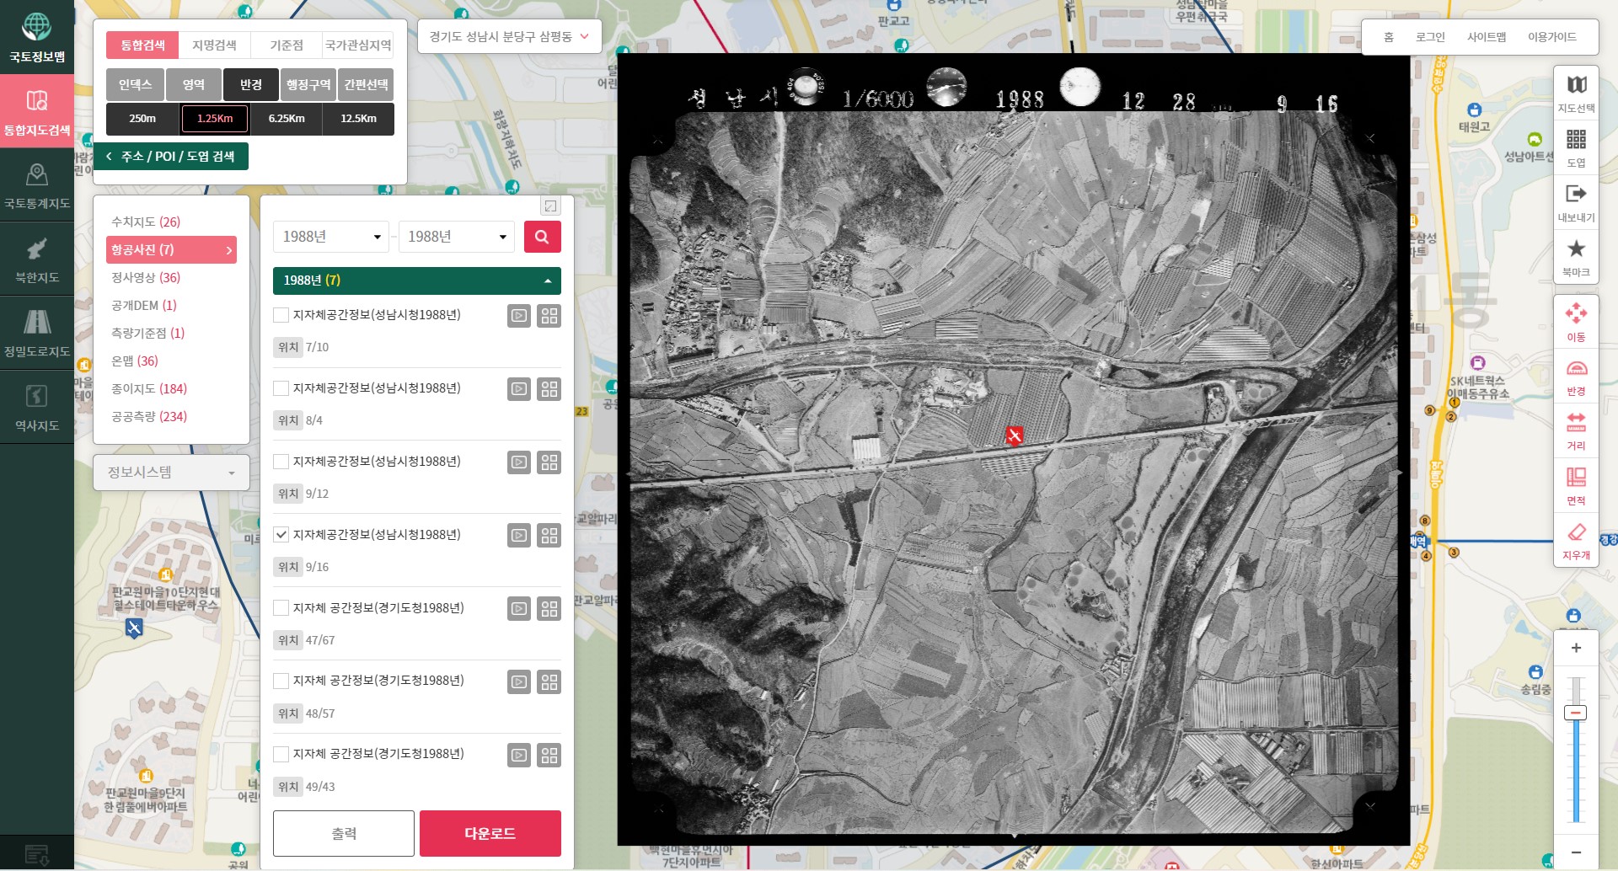Open grid info for 위치 49/43 photo
This screenshot has width=1618, height=871.
(549, 756)
